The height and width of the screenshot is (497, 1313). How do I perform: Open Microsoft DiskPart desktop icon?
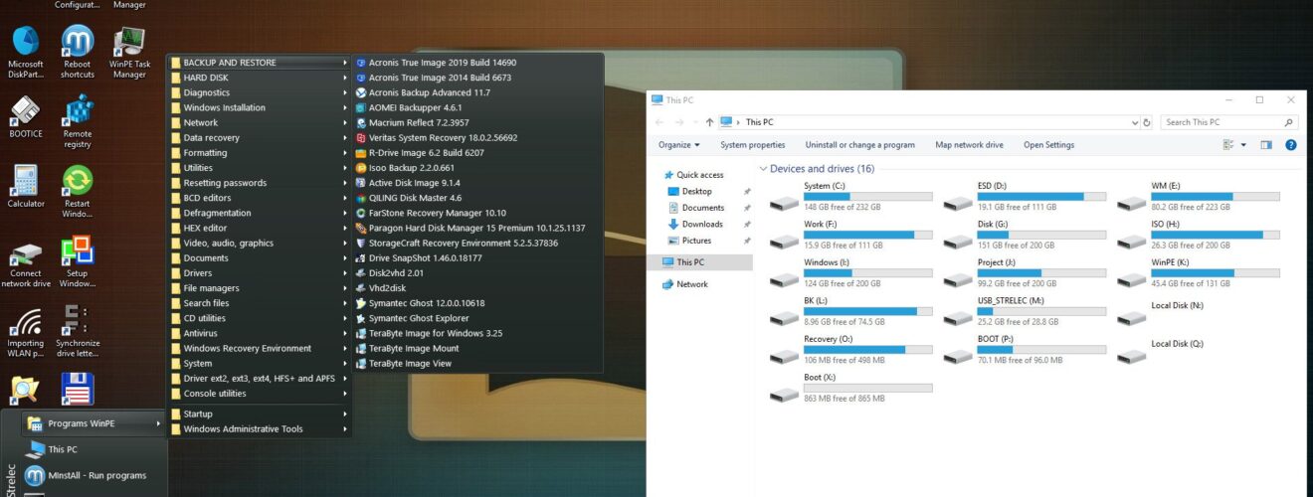click(x=26, y=53)
